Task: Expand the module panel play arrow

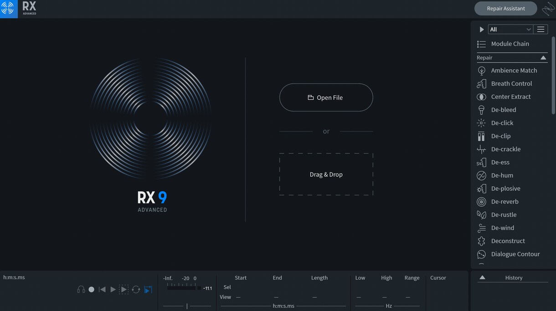Action: pos(482,30)
